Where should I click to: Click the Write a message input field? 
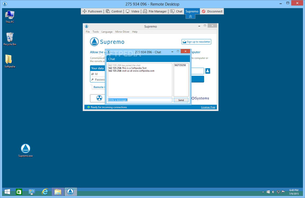(x=140, y=100)
